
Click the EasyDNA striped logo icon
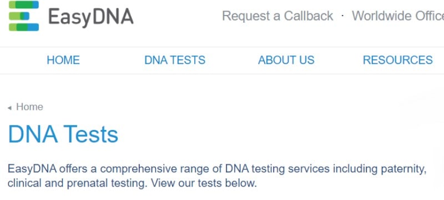tap(24, 16)
